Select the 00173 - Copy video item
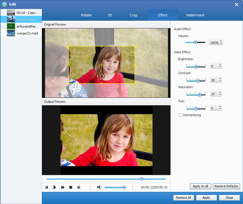 (21, 19)
